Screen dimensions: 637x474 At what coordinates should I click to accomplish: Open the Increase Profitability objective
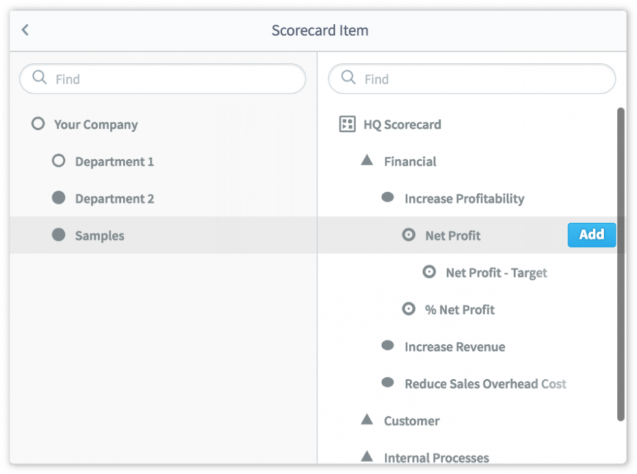pyautogui.click(x=464, y=198)
